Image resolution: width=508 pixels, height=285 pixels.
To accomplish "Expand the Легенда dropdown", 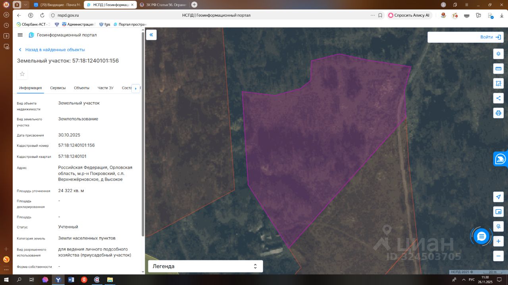I will pyautogui.click(x=206, y=266).
